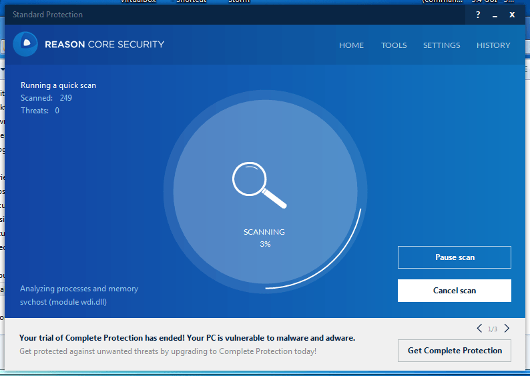
Task: Click the Standard Protection window title
Action: 47,15
